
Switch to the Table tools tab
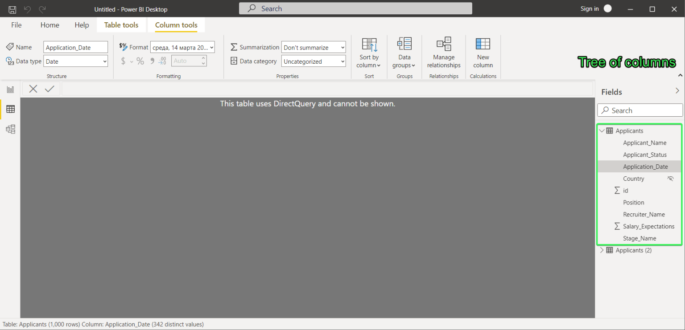[x=121, y=25]
